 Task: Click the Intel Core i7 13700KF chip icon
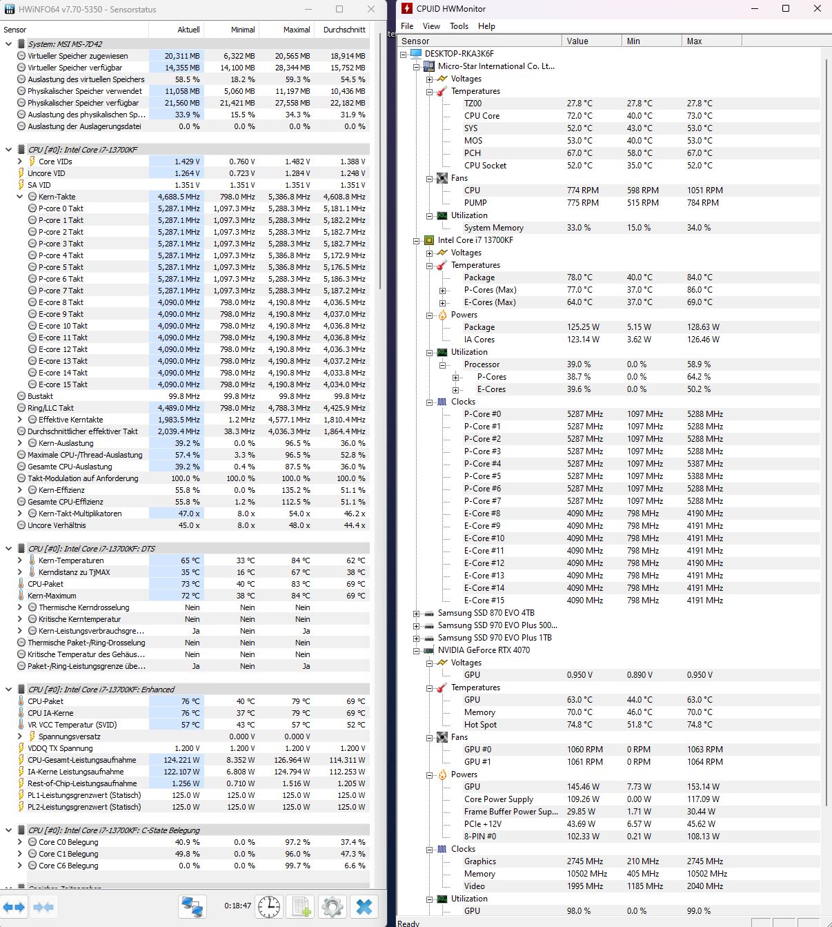[429, 240]
